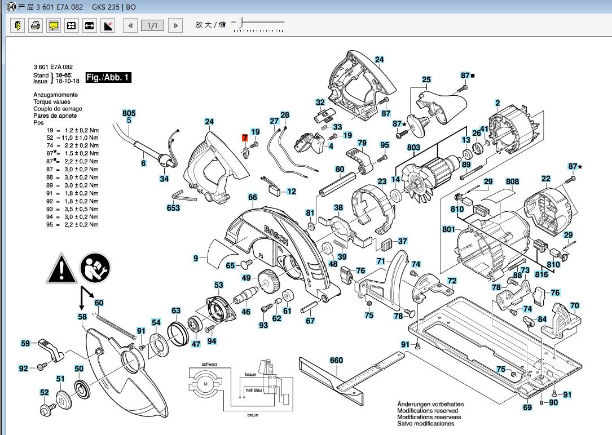Fit the drawing to the window
Screen dimensions: 612x435
coord(72,26)
